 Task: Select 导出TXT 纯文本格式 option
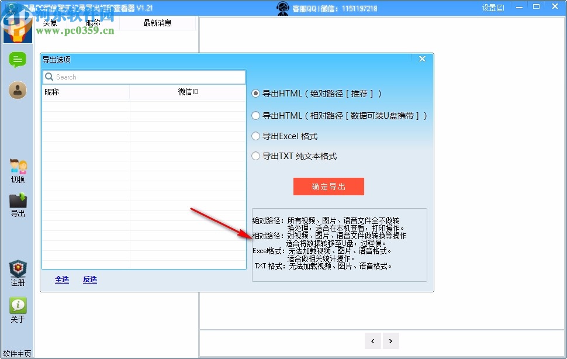[x=255, y=156]
